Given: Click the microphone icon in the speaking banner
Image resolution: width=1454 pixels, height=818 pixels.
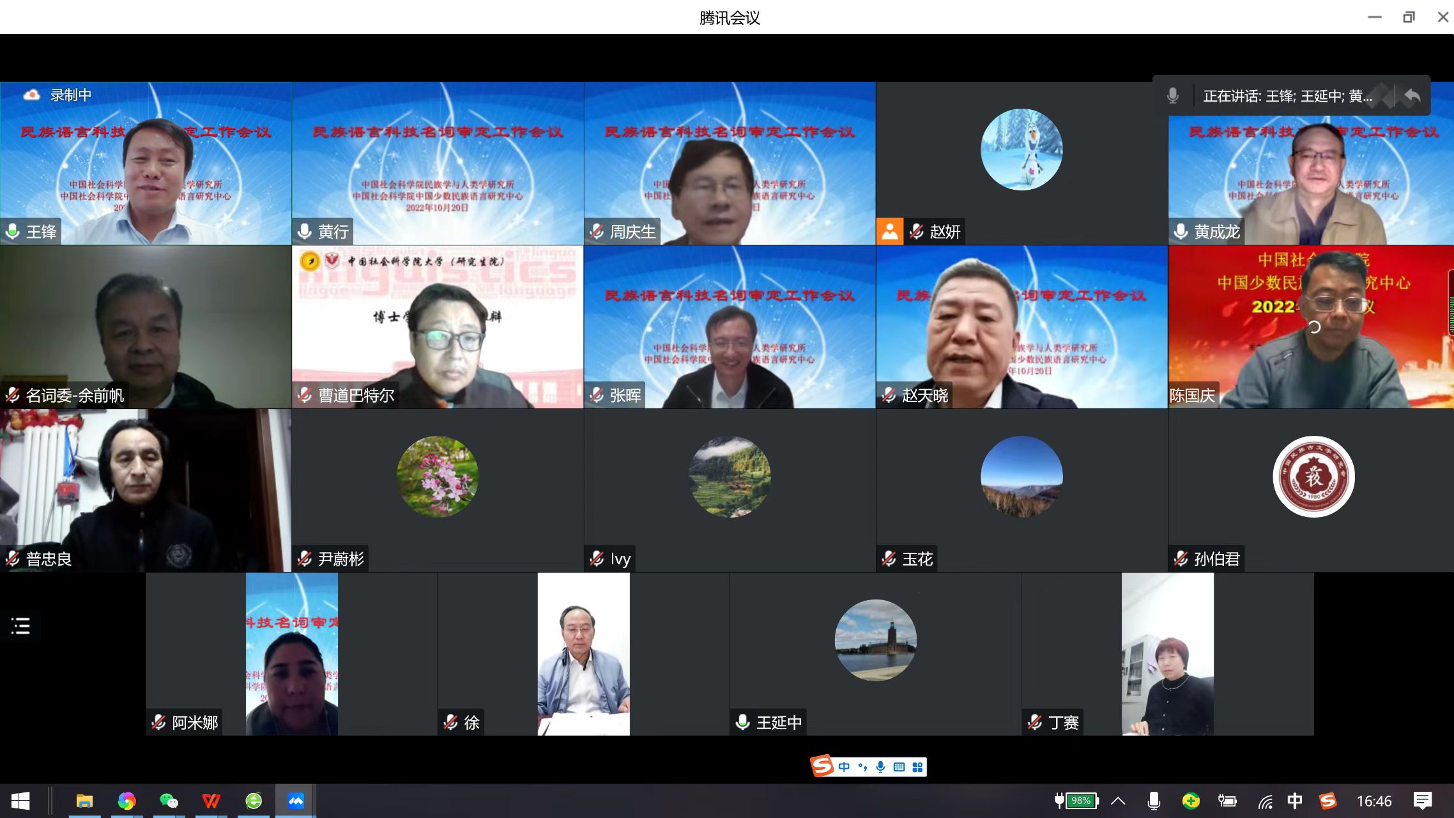Looking at the screenshot, I should coord(1172,96).
